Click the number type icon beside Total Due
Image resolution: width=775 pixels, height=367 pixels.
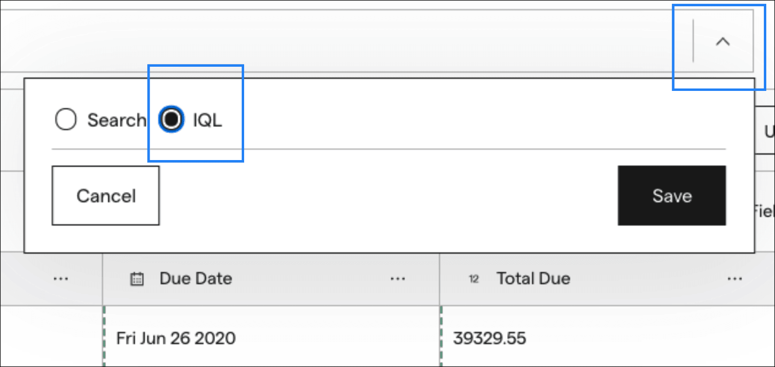coord(474,279)
